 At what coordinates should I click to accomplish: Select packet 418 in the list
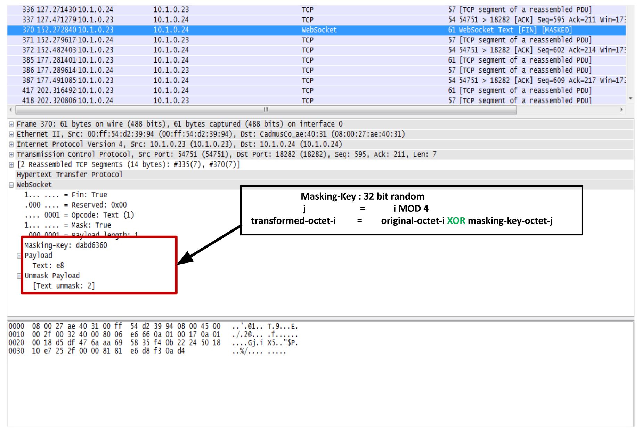(x=316, y=100)
